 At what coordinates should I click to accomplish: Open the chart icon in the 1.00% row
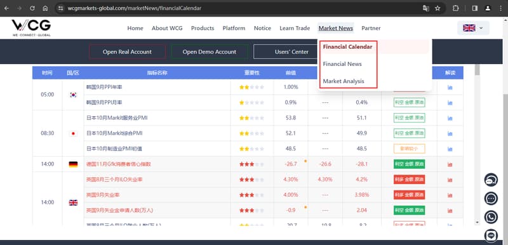(x=450, y=88)
